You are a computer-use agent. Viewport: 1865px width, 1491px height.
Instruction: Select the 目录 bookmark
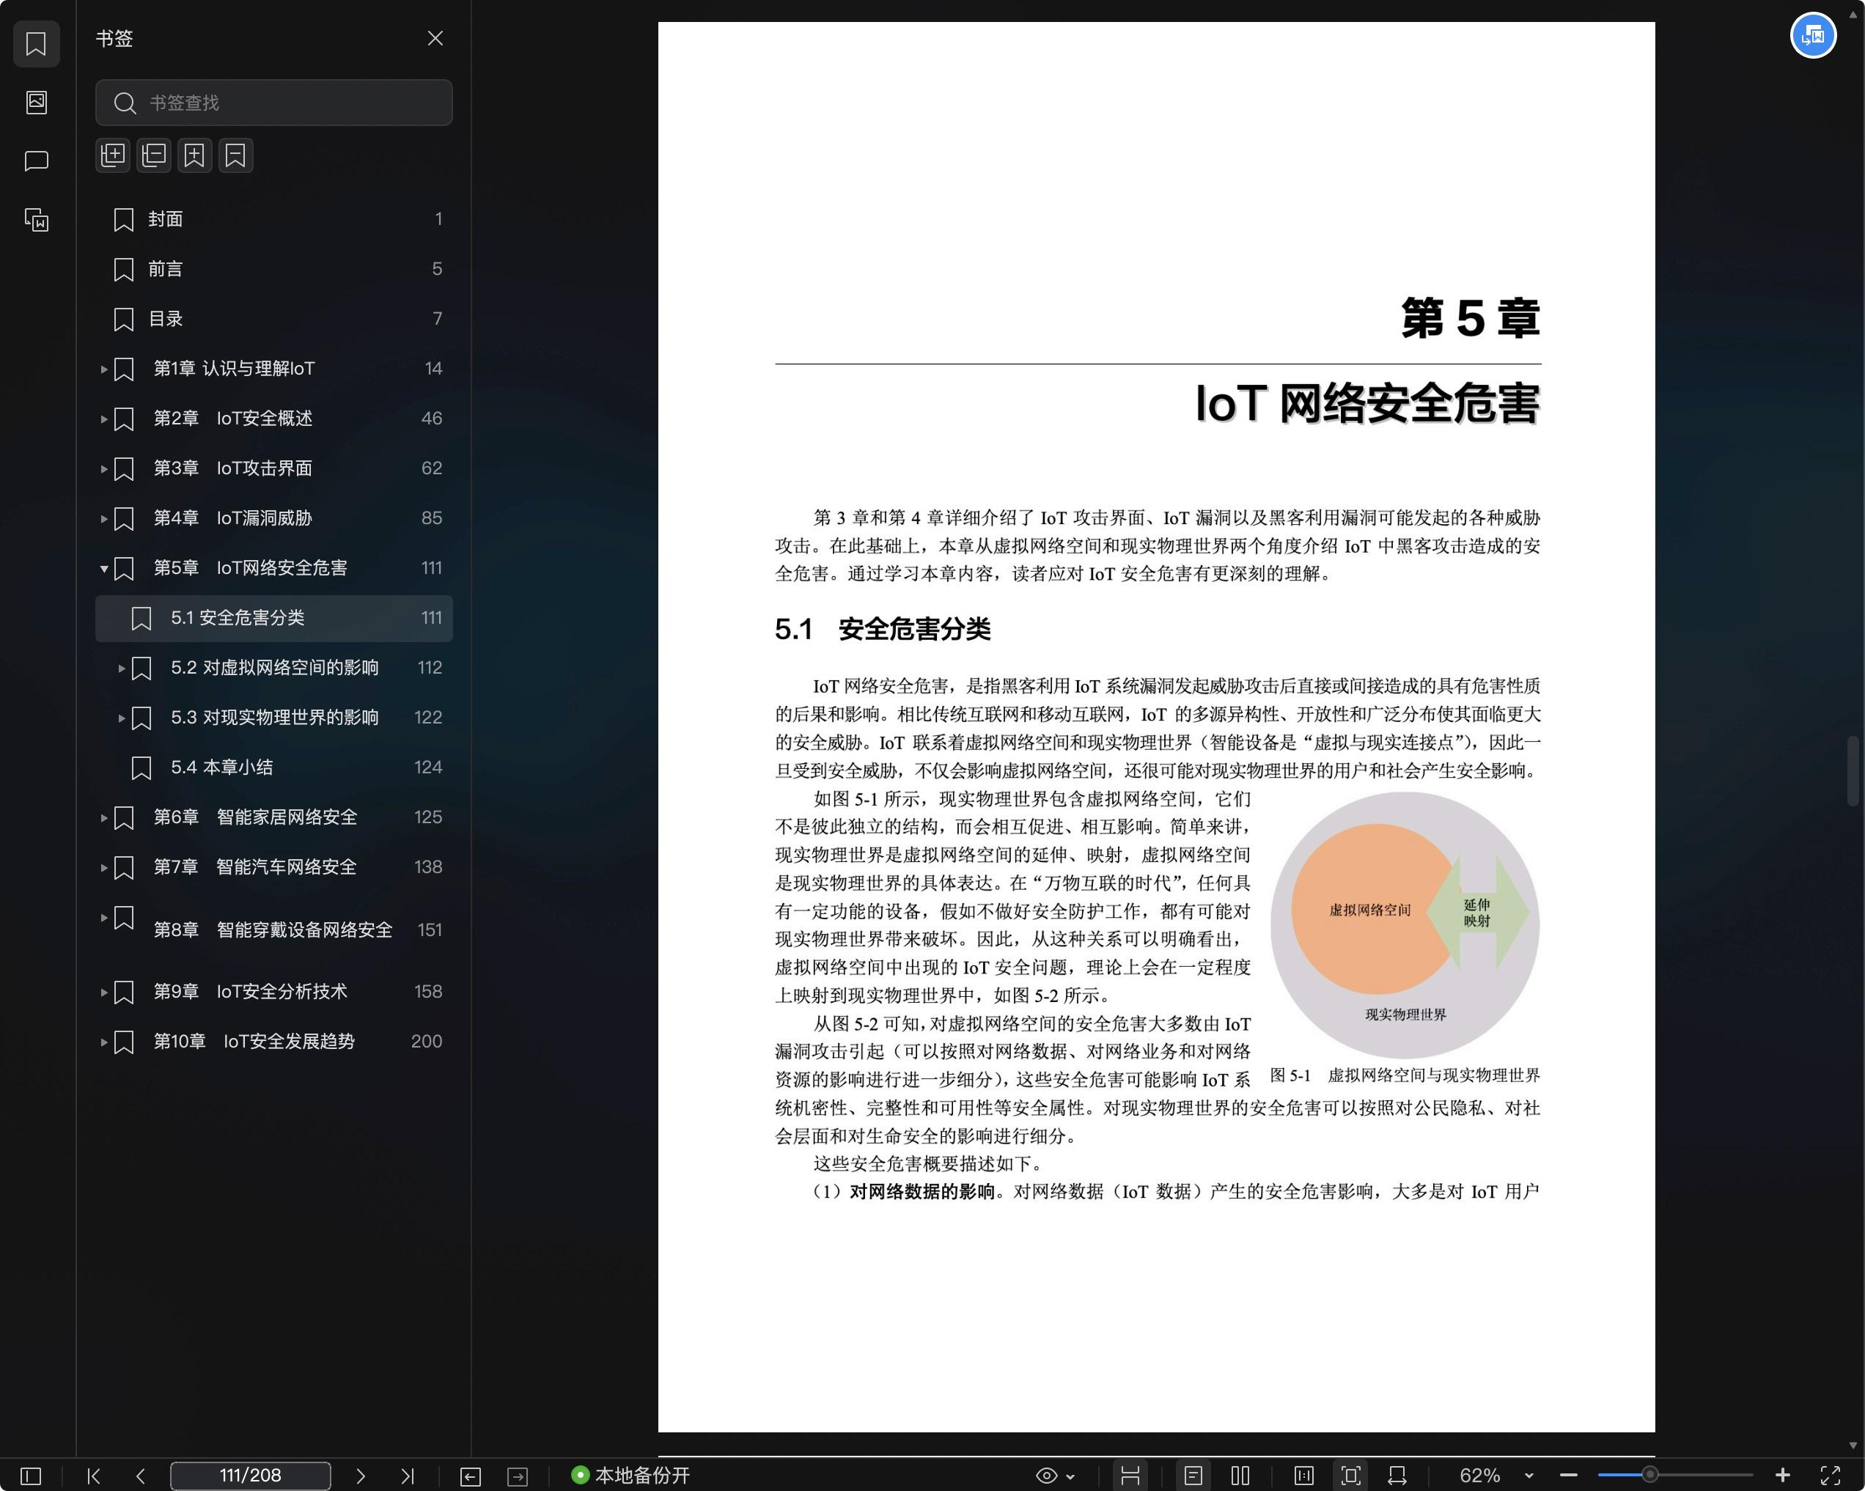(273, 319)
